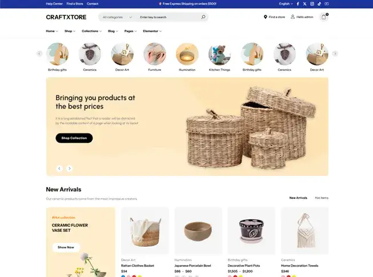
Task: Click the Show Now button
Action: point(66,247)
